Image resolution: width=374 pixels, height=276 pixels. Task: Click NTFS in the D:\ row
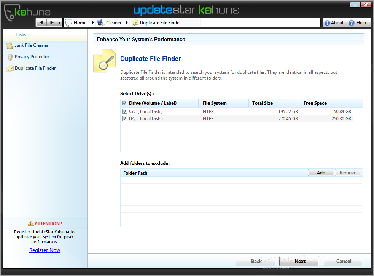coord(208,118)
